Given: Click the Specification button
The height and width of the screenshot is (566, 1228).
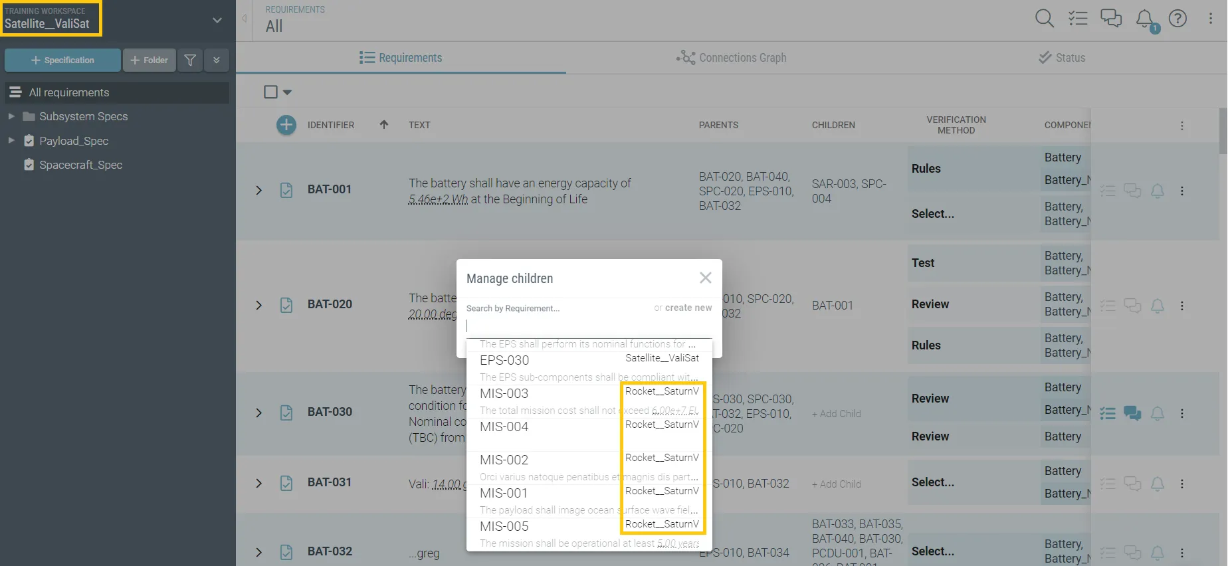Looking at the screenshot, I should [62, 60].
